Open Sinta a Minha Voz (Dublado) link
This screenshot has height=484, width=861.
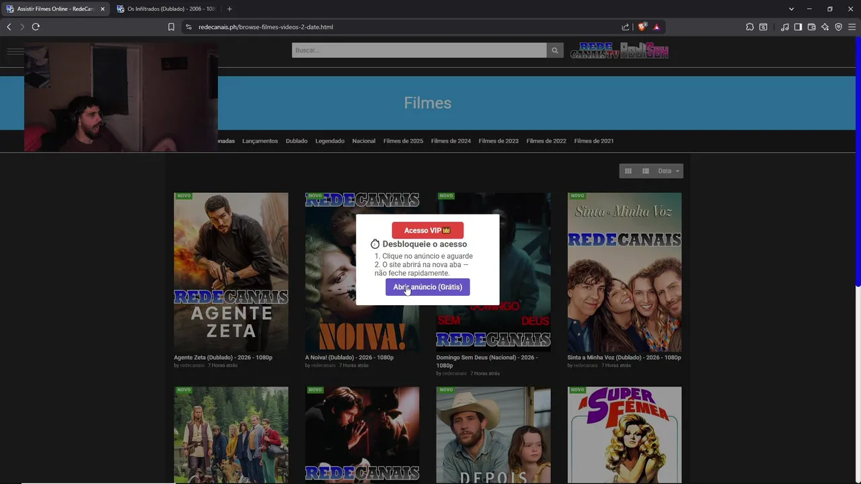tap(624, 358)
